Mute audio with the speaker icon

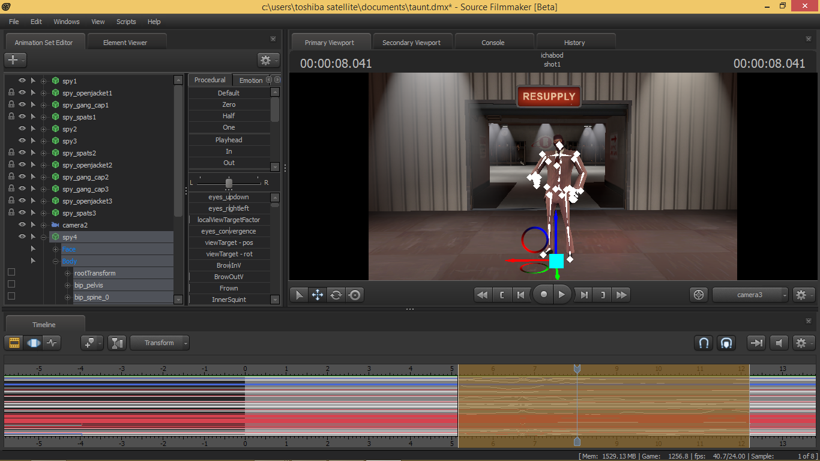point(779,343)
